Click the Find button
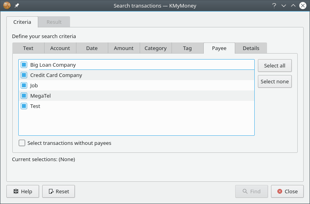The width and height of the screenshot is (310, 204). (x=252, y=191)
